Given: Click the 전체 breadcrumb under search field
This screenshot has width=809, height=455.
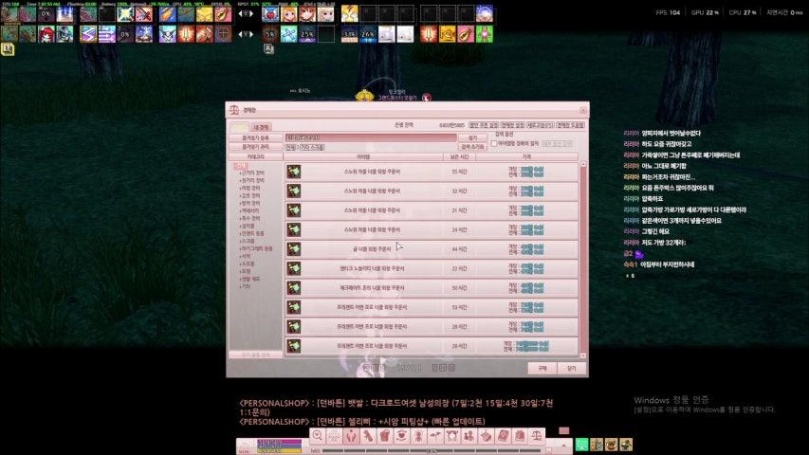Looking at the screenshot, I should click(x=290, y=148).
